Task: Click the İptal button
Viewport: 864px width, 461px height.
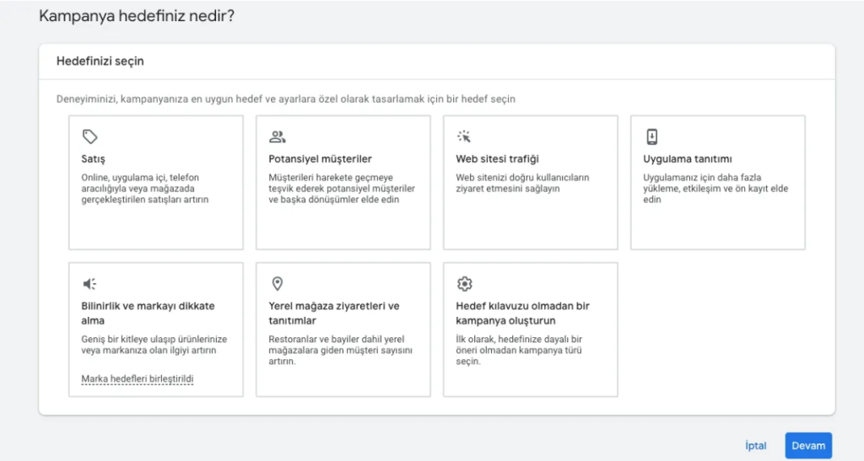Action: (x=756, y=446)
